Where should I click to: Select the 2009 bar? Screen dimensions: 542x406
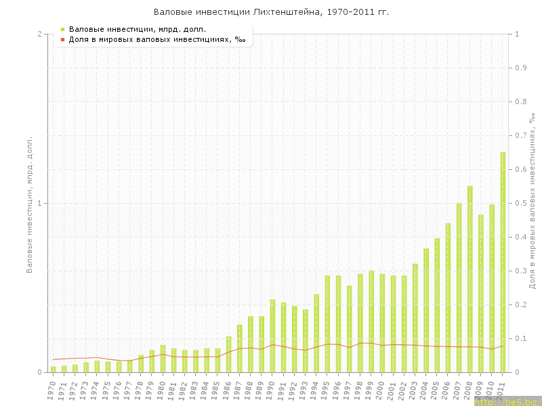481,294
